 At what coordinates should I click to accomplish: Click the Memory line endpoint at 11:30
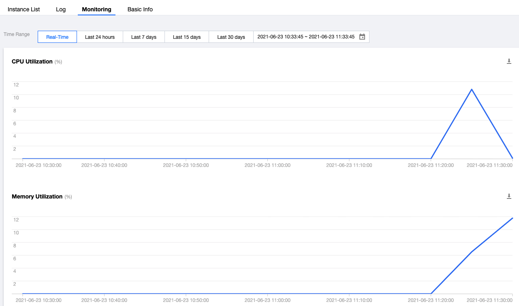(513, 218)
